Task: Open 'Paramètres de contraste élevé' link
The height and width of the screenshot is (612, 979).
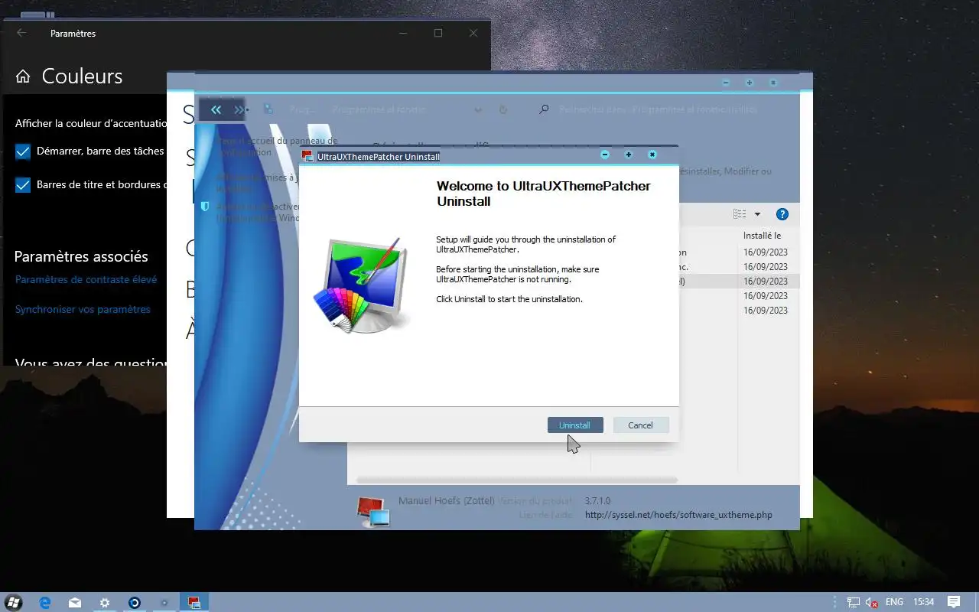Action: point(86,280)
